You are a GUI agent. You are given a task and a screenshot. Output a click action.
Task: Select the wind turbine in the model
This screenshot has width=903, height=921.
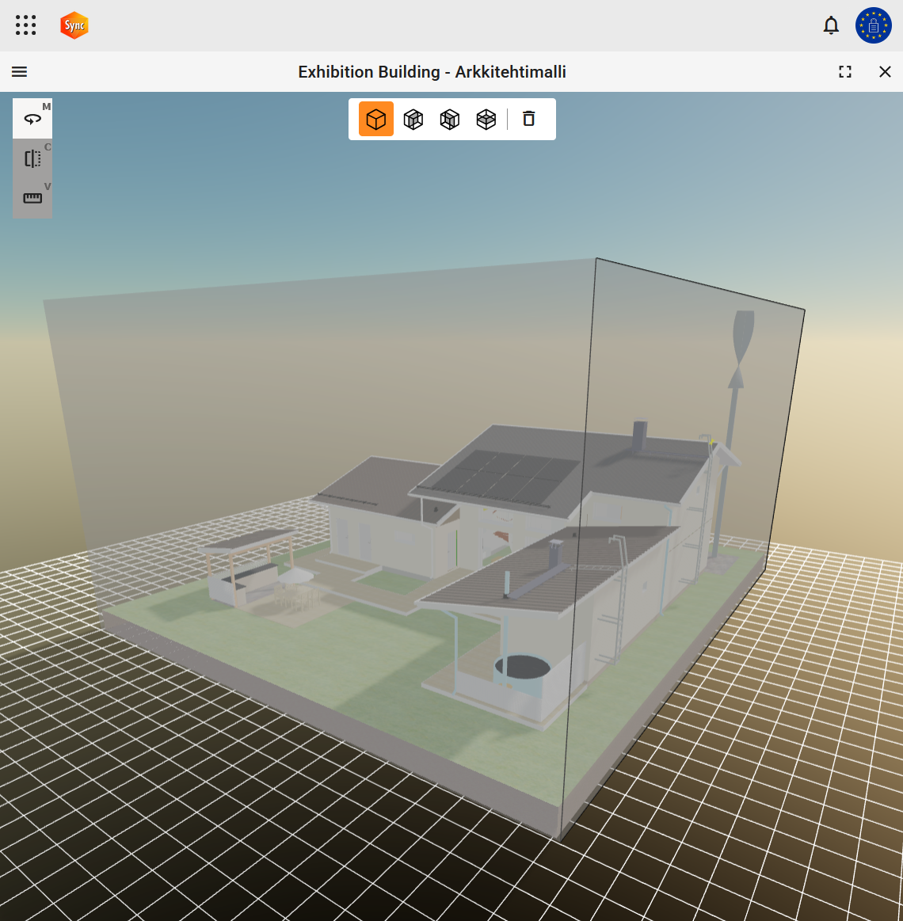pos(735,412)
